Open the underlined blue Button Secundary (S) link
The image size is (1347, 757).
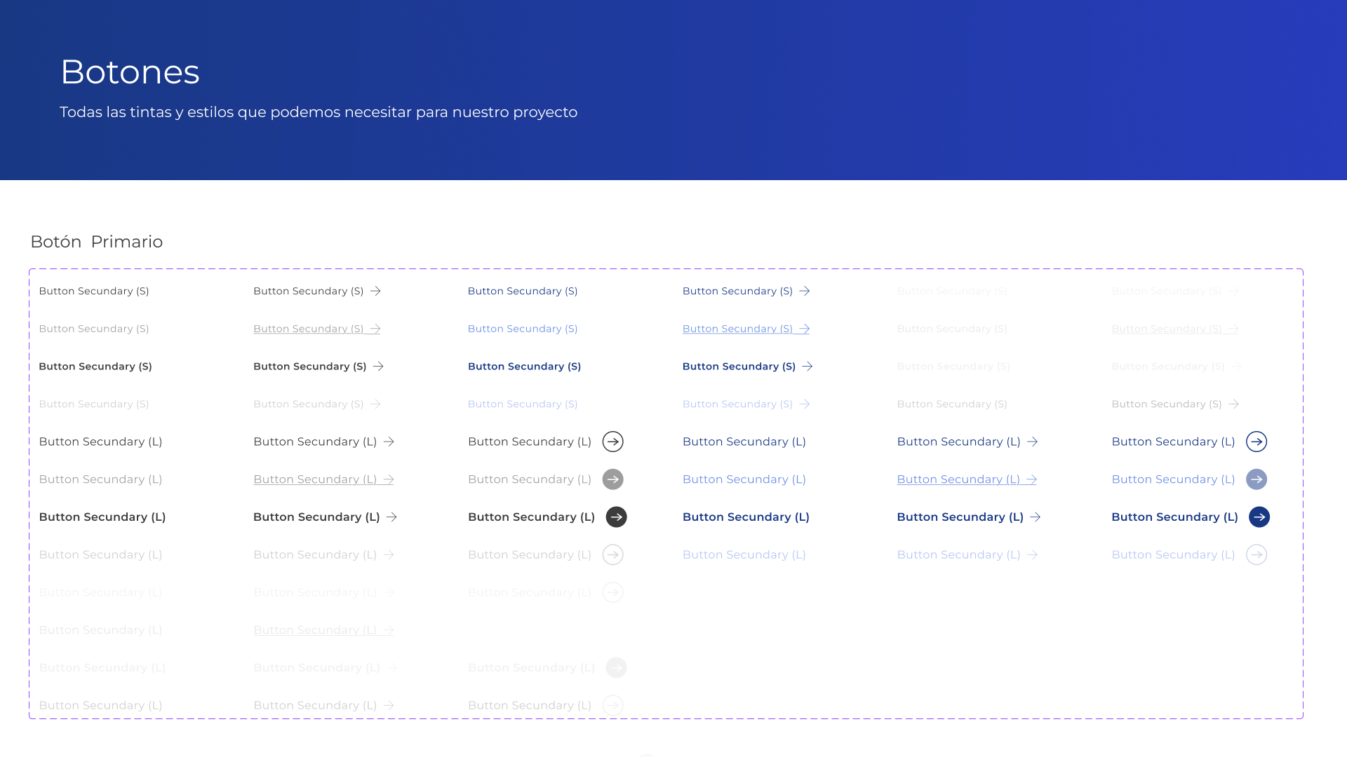tap(746, 329)
